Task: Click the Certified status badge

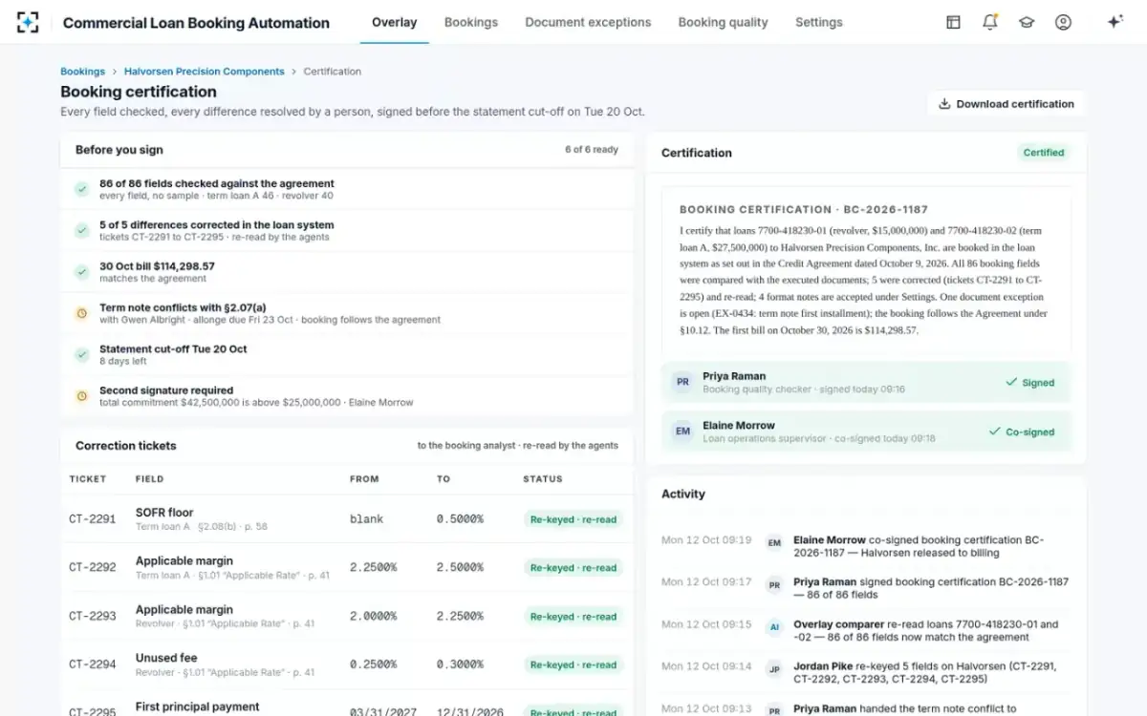Action: pos(1044,153)
